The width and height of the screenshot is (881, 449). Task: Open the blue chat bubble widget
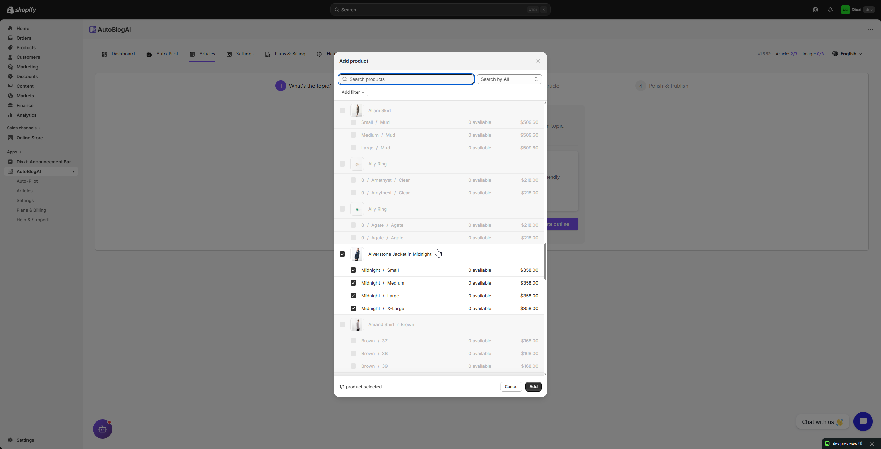[863, 421]
